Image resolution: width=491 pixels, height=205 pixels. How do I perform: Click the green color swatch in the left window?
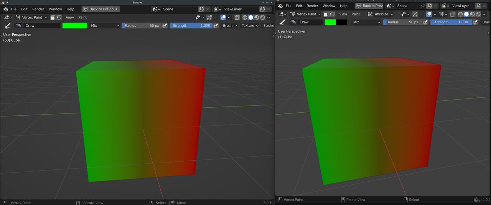click(x=74, y=26)
